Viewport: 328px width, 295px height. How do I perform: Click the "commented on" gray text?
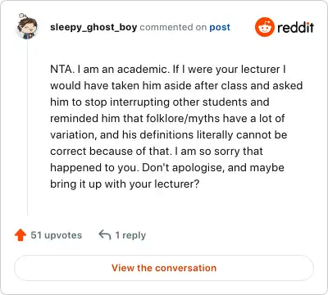coord(173,27)
